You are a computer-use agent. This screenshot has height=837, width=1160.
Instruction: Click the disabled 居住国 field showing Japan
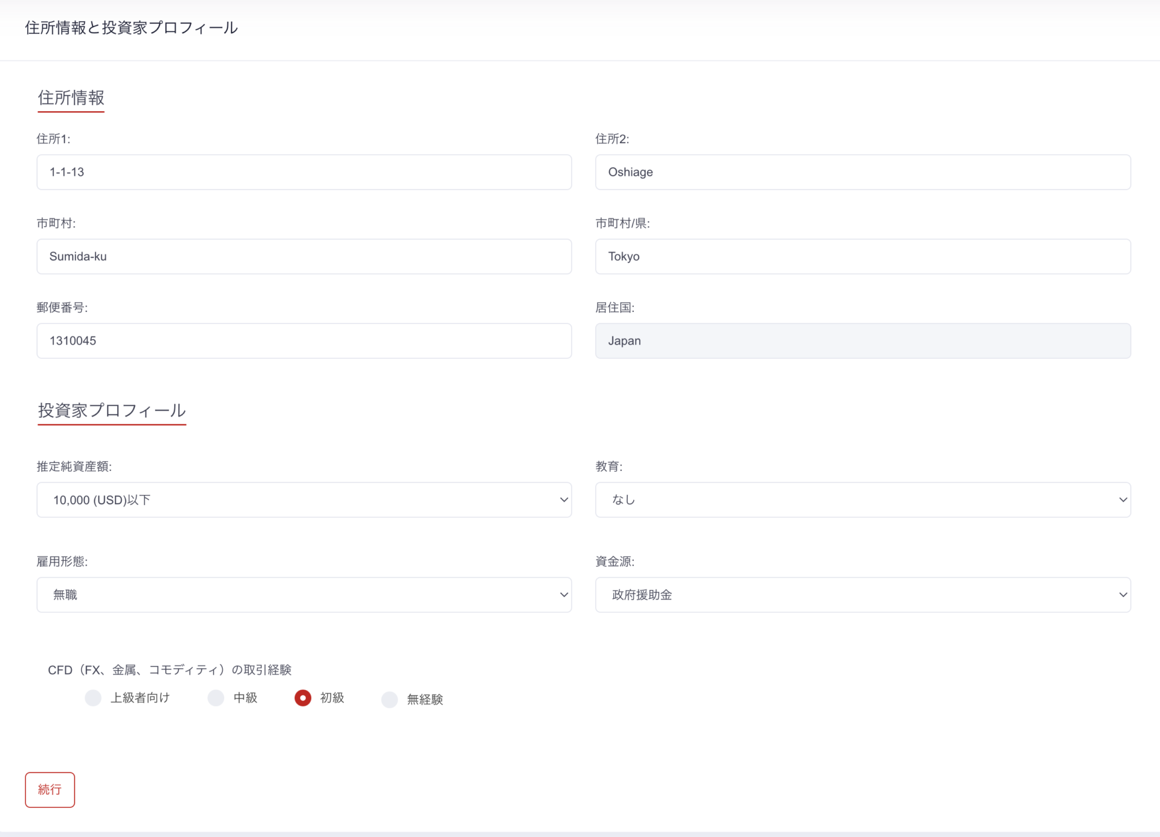(x=863, y=341)
